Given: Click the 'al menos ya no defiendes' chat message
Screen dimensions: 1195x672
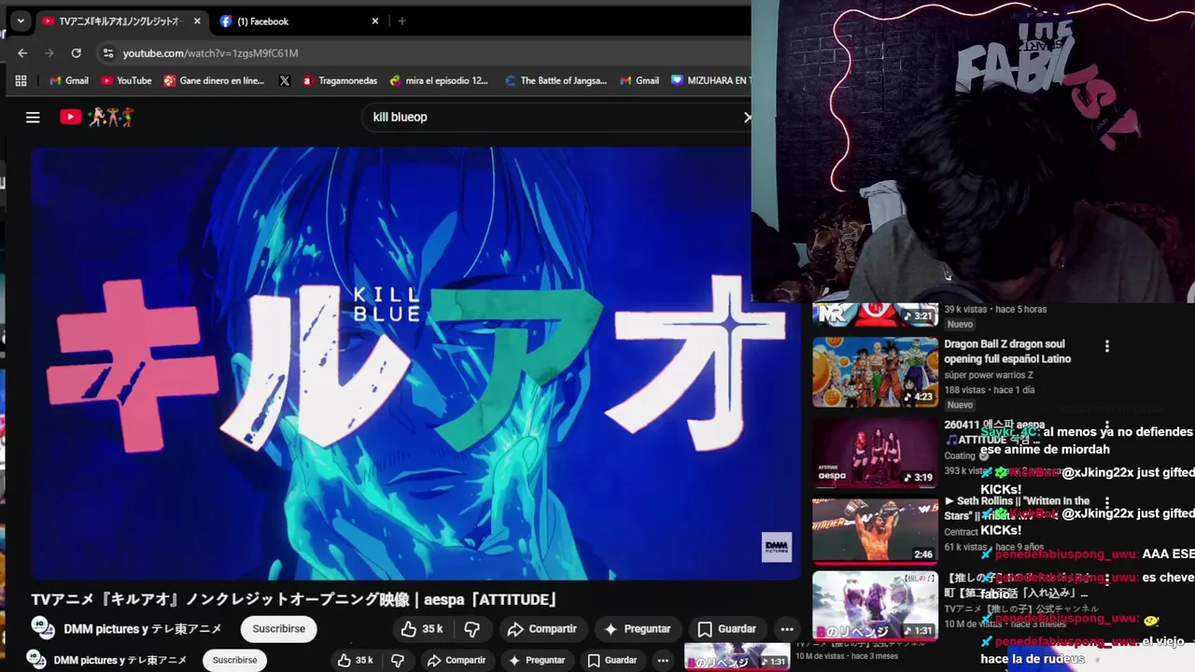Looking at the screenshot, I should click(x=1087, y=441).
